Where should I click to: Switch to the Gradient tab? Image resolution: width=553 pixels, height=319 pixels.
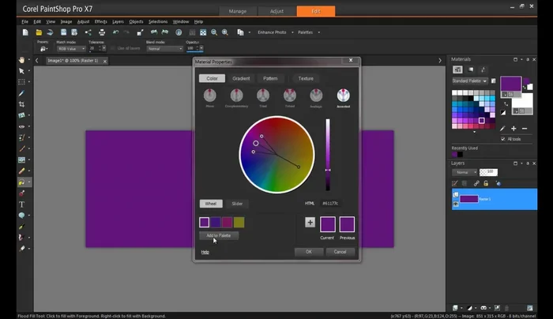point(241,79)
